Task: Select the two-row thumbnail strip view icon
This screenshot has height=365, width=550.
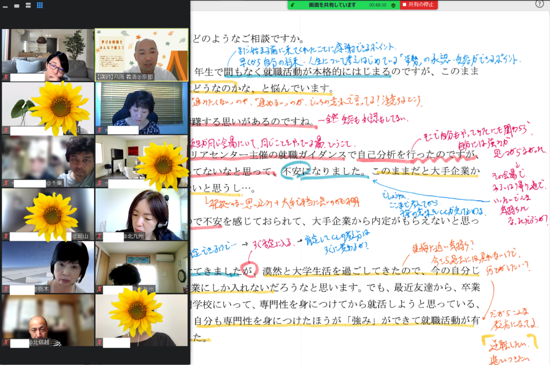Action: (28, 5)
